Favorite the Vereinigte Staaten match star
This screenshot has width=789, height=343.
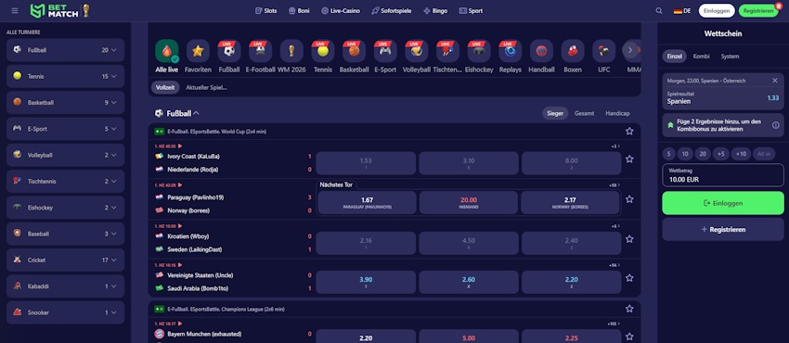pyautogui.click(x=629, y=278)
